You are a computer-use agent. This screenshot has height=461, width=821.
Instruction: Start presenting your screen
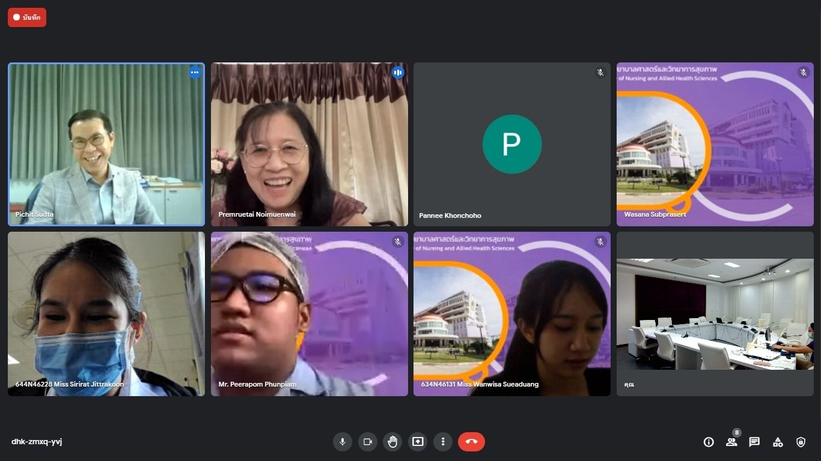click(418, 442)
